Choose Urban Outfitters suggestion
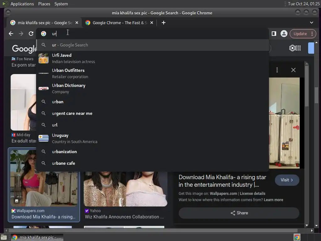 click(152, 73)
